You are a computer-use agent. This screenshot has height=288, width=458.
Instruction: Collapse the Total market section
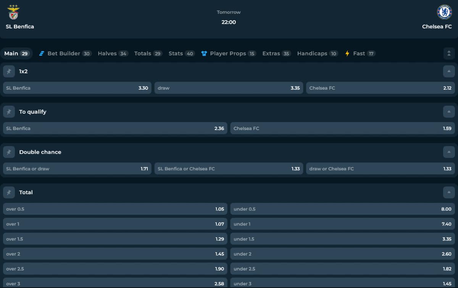pyautogui.click(x=449, y=192)
